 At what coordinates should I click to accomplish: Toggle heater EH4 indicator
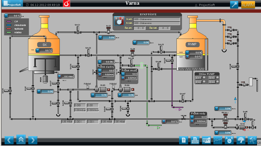217,82
